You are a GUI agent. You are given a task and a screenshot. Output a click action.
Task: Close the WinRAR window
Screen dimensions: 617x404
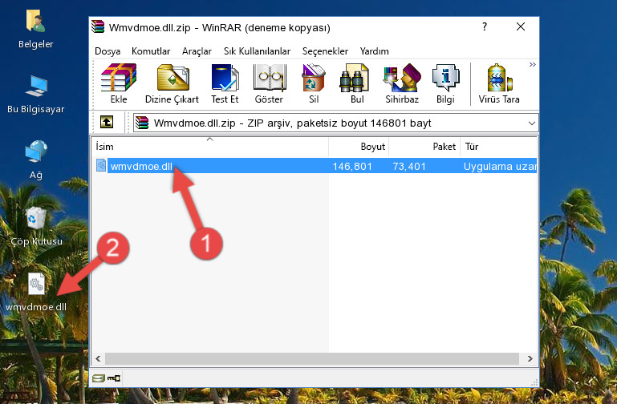[521, 26]
